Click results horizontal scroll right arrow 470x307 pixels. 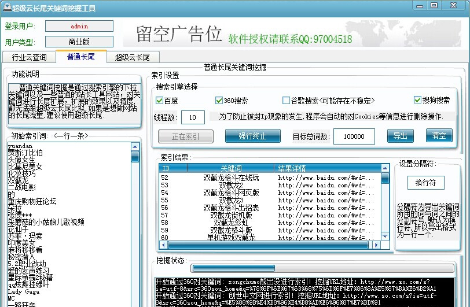(x=376, y=245)
